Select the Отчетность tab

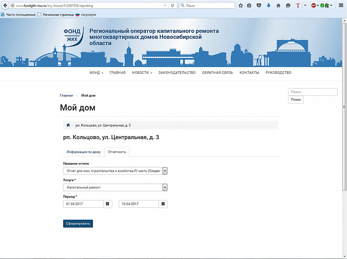point(117,152)
